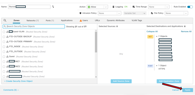Click zone icon beside FTD-OUTSIDE-PRIMARY
The height and width of the screenshot is (95, 195).
(7, 42)
